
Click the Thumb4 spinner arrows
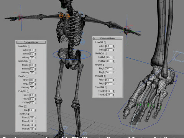[35, 129]
